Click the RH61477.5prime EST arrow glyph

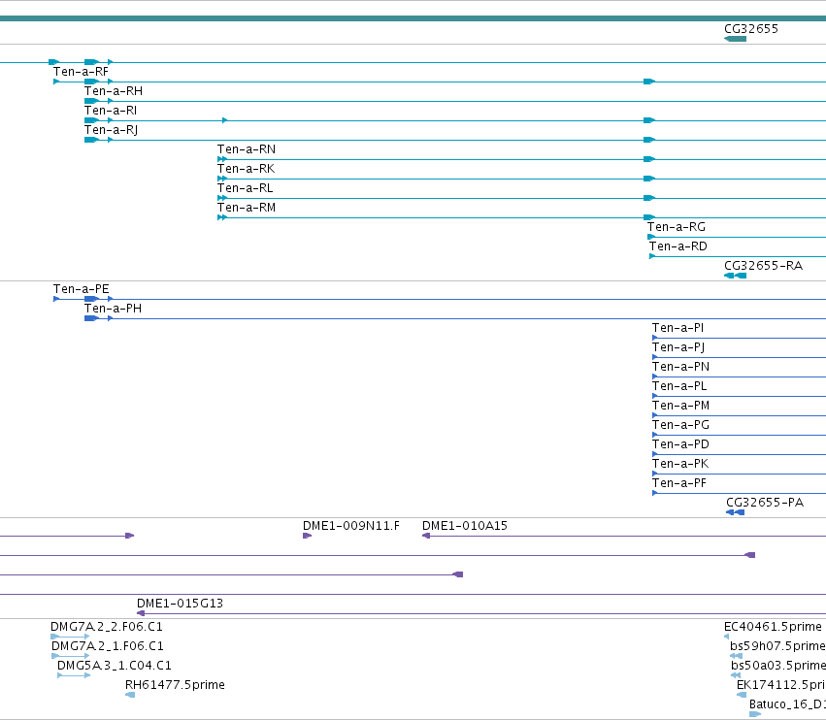[130, 695]
